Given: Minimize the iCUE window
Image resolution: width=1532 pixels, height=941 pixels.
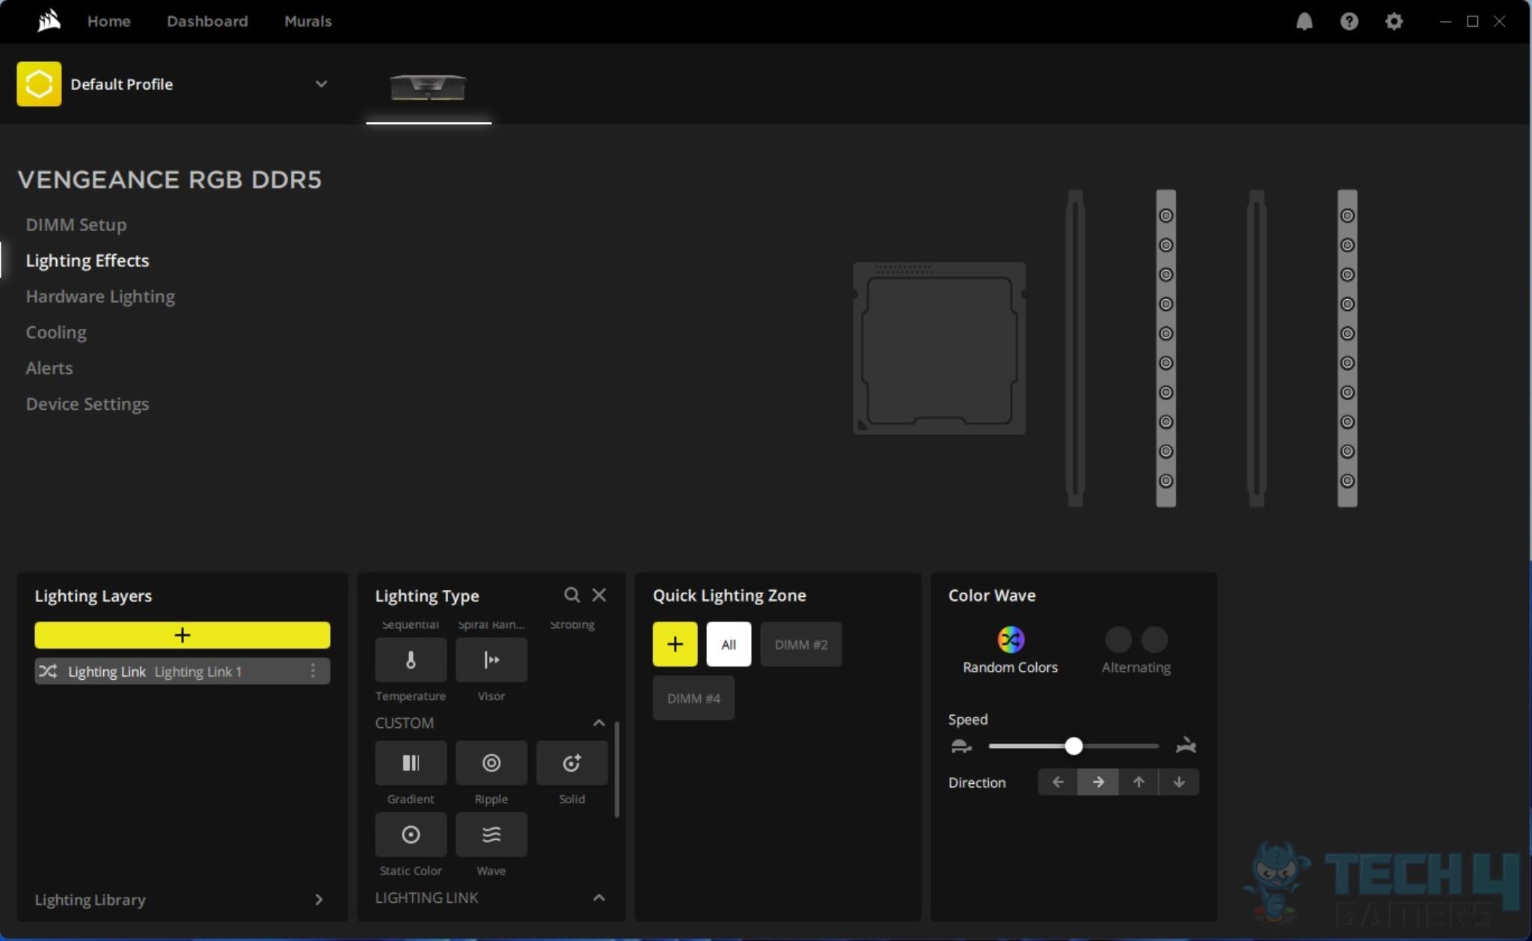Looking at the screenshot, I should click(x=1445, y=21).
